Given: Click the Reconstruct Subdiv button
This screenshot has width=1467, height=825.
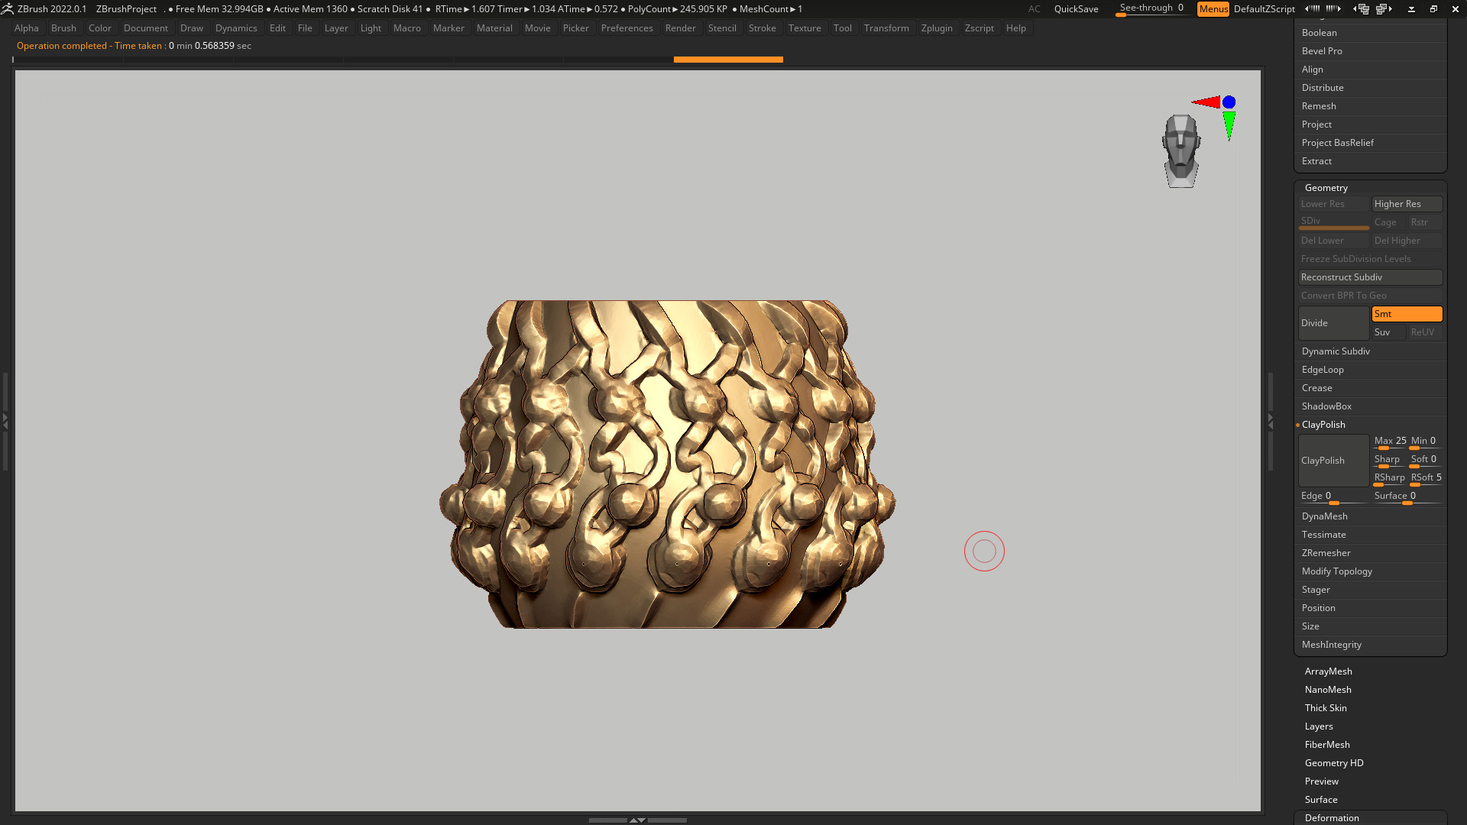Looking at the screenshot, I should [x=1370, y=277].
